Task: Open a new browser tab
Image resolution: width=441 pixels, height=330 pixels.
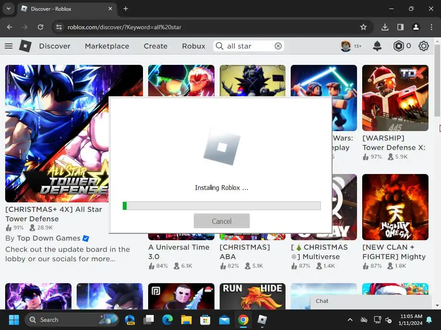Action: tap(126, 9)
